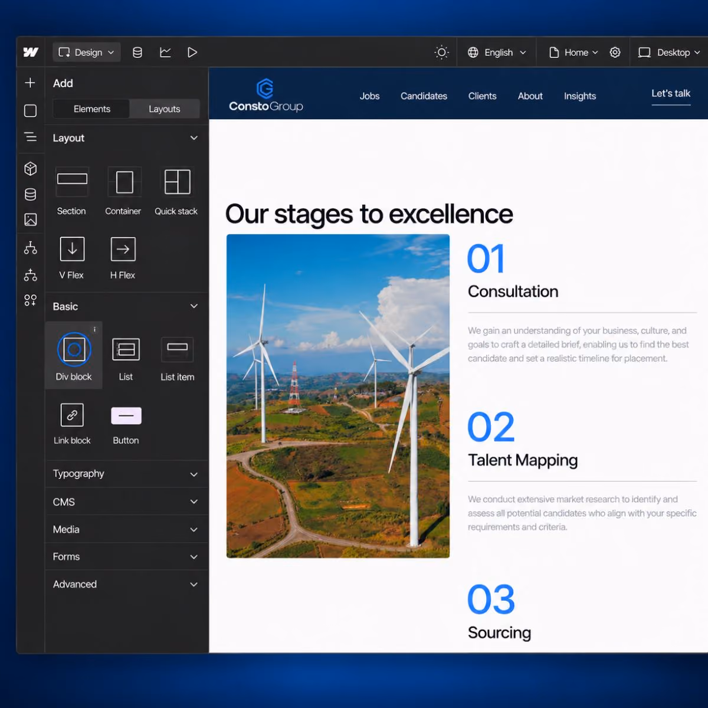Open page settings gear icon
Image resolution: width=708 pixels, height=708 pixels.
615,53
